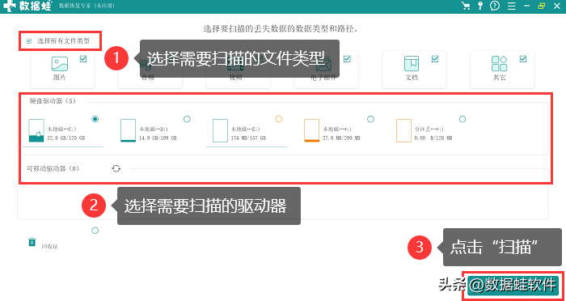Click the 硬盘驱动器 (5) heading

53,101
